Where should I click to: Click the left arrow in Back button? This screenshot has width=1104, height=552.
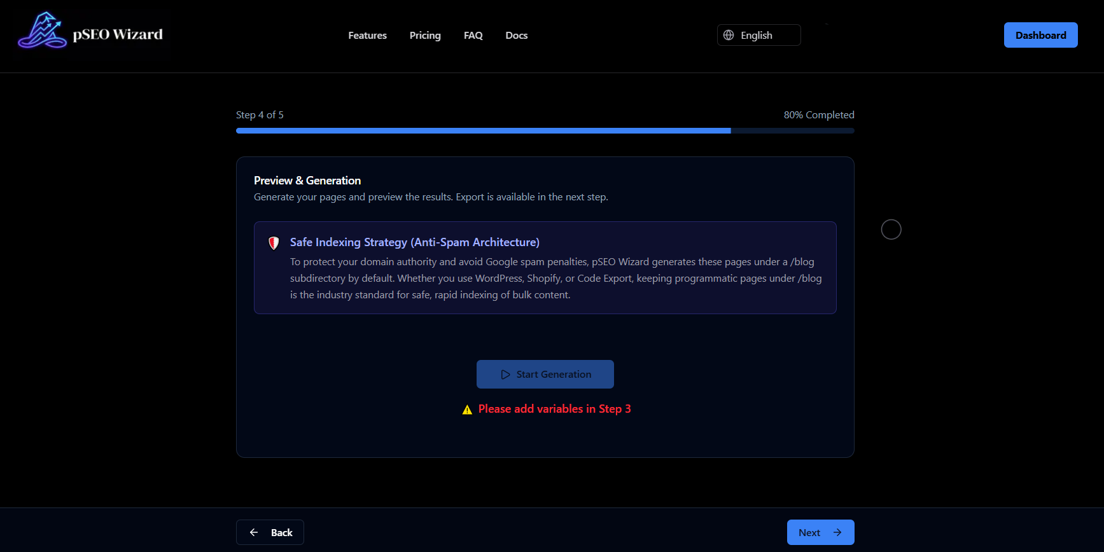click(254, 532)
